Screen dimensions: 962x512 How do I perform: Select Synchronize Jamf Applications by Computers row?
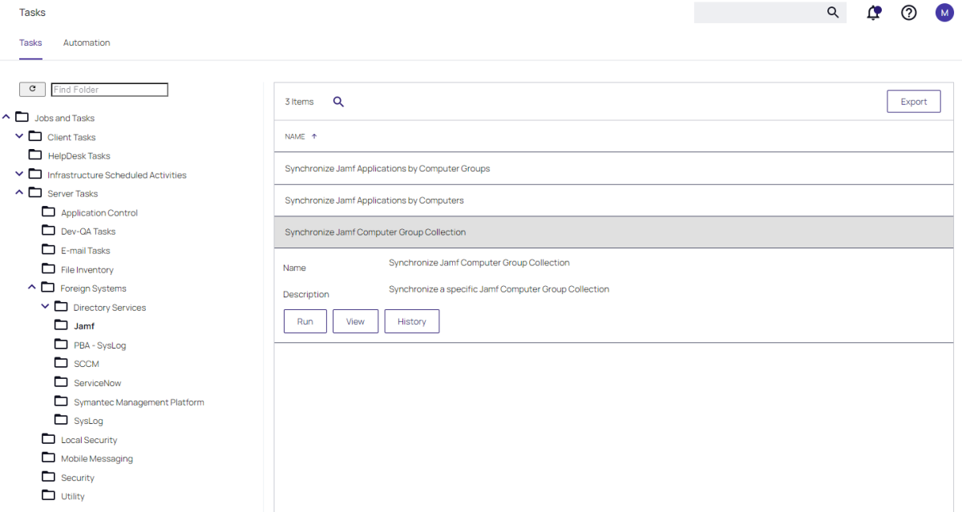click(374, 200)
